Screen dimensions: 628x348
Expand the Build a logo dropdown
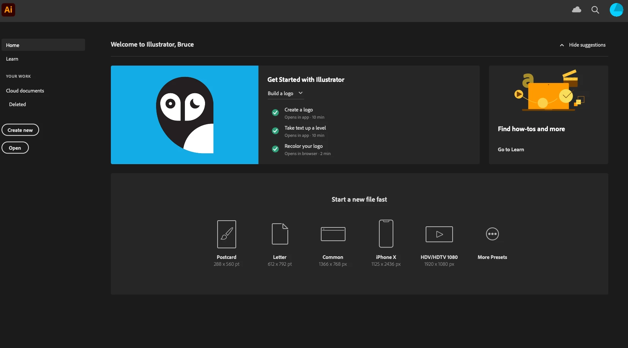point(286,93)
